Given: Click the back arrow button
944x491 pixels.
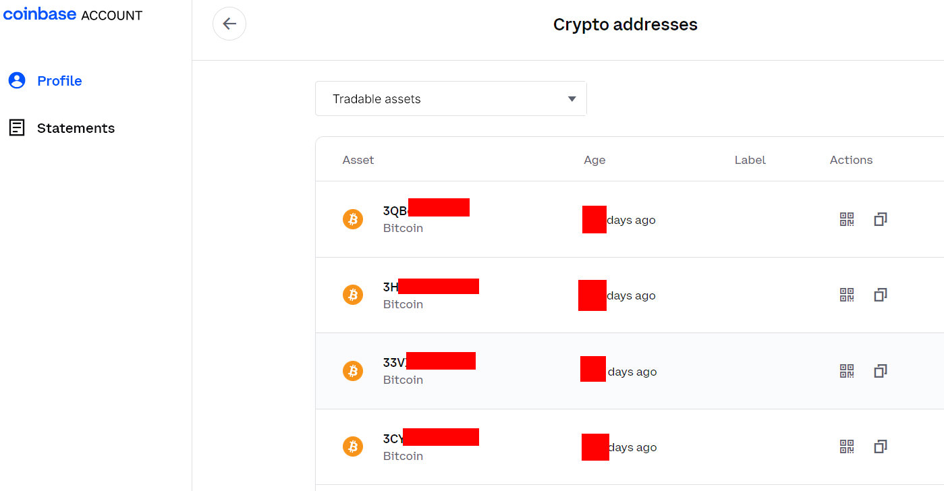Looking at the screenshot, I should pos(229,24).
